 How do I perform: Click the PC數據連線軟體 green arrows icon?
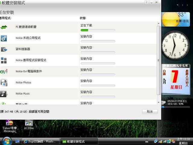4,27
